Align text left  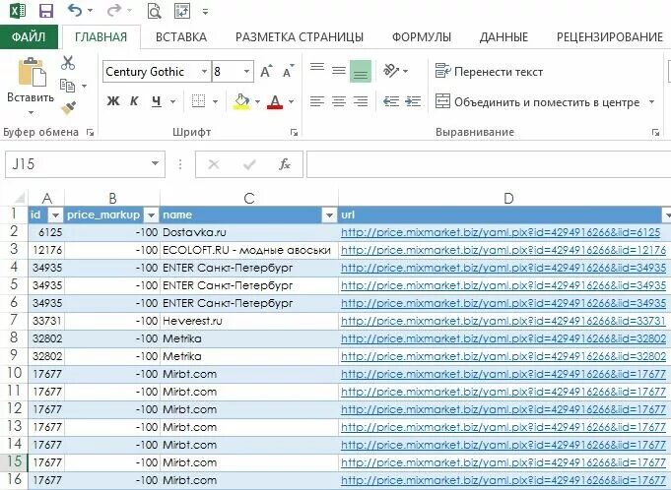[317, 101]
